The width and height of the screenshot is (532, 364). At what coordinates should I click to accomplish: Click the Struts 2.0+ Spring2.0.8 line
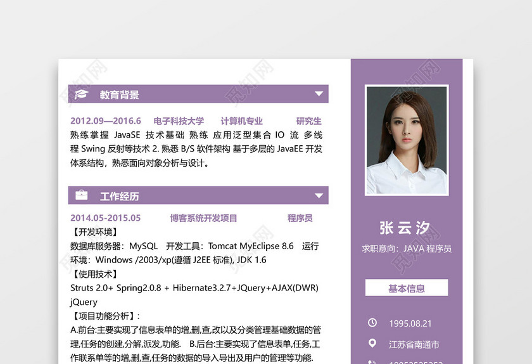click(x=194, y=288)
